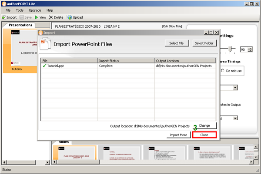Click the Delete X toolbar icon
The width and height of the screenshot is (261, 174).
pos(51,17)
